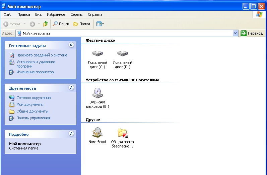Click the Другие места panel title
The height and width of the screenshot is (175, 267).
(x=22, y=88)
